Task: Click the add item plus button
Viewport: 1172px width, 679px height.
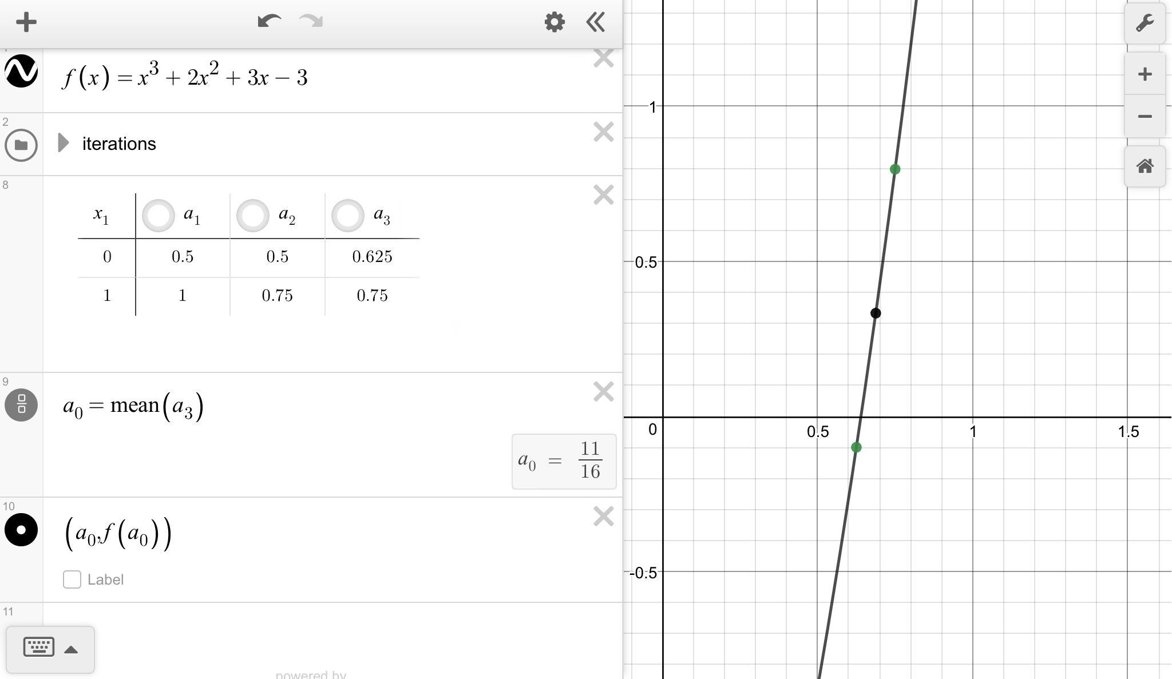Action: [26, 22]
